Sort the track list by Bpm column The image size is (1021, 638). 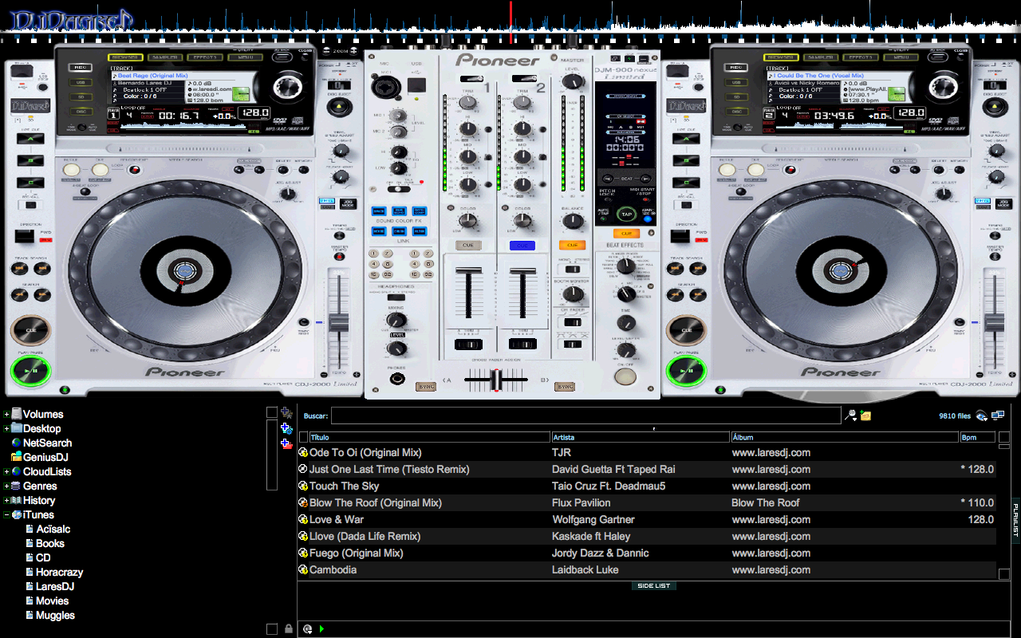point(977,437)
